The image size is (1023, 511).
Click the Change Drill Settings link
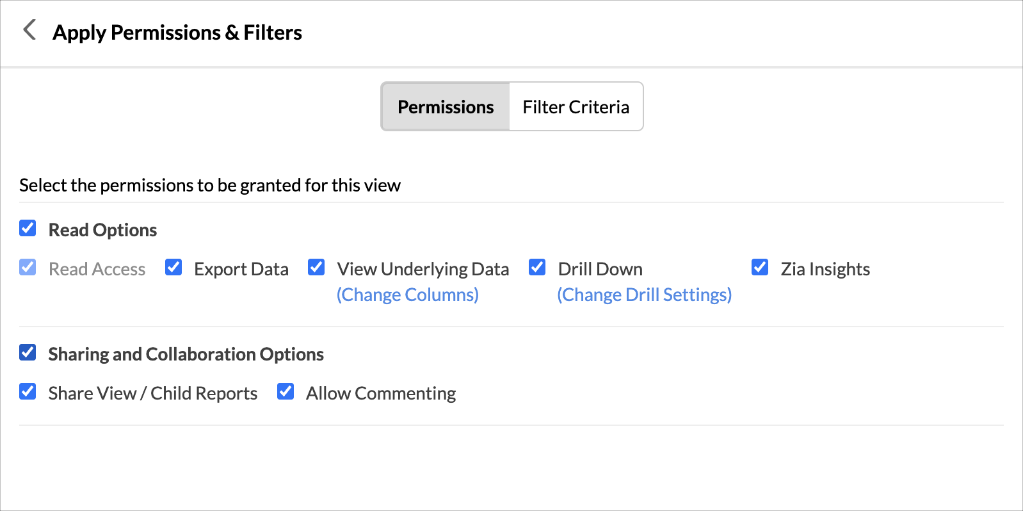click(x=644, y=295)
